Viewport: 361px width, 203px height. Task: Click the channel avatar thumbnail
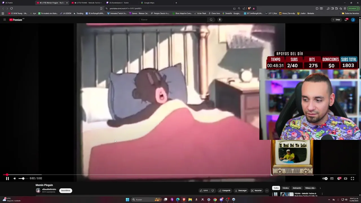pos(38,191)
